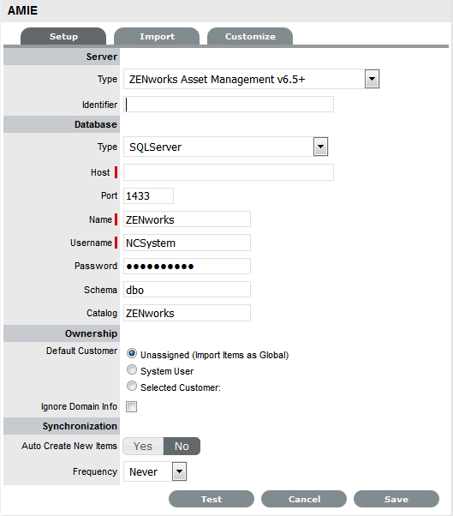Switch to the Setup tab

(63, 36)
